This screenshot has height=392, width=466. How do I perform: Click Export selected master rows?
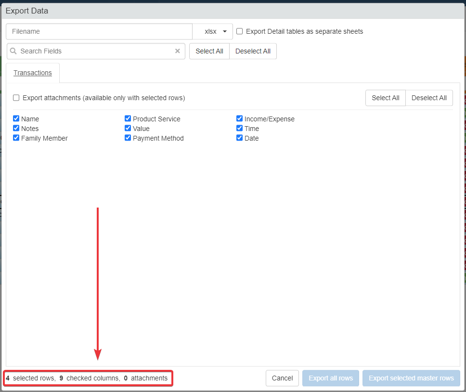[411, 378]
